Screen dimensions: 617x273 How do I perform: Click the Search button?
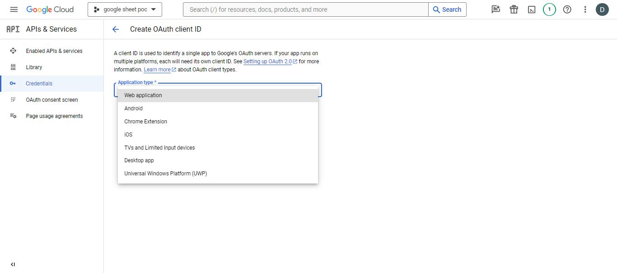pyautogui.click(x=447, y=9)
